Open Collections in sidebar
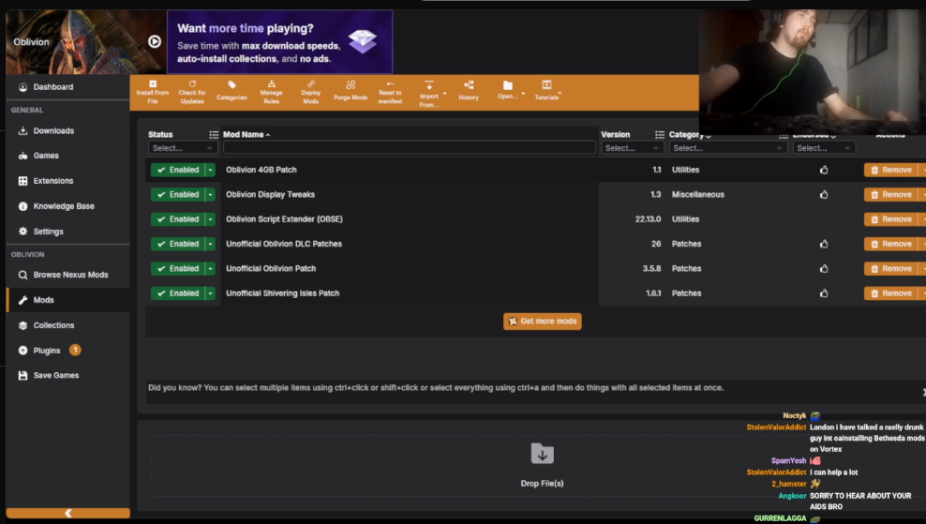Screen dimensions: 926x524 (67, 325)
